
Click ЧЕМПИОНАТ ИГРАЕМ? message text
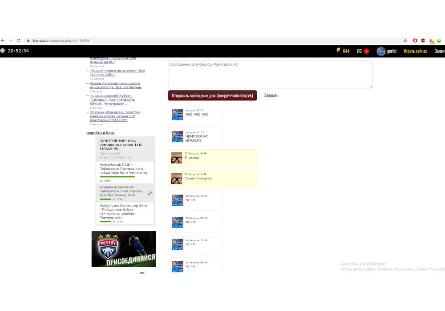pyautogui.click(x=197, y=138)
